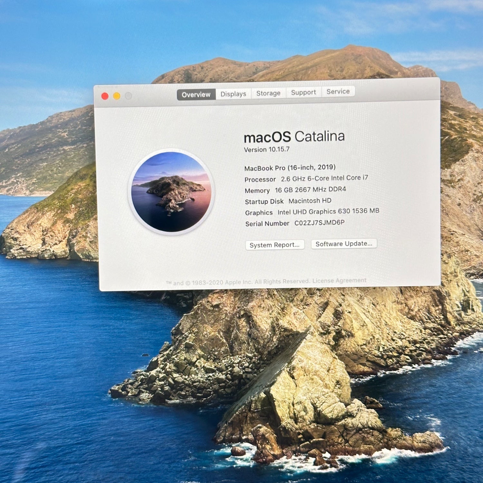Click the Software Update... button
This screenshot has height=483, width=483.
tap(344, 244)
